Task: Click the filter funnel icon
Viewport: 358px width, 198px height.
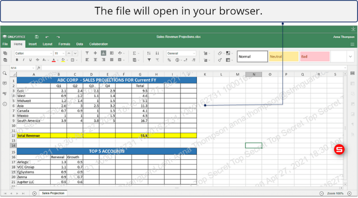Action: click(x=149, y=60)
